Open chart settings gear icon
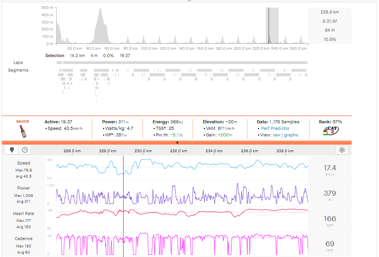Viewport: 379px width, 257px height. pos(342,150)
